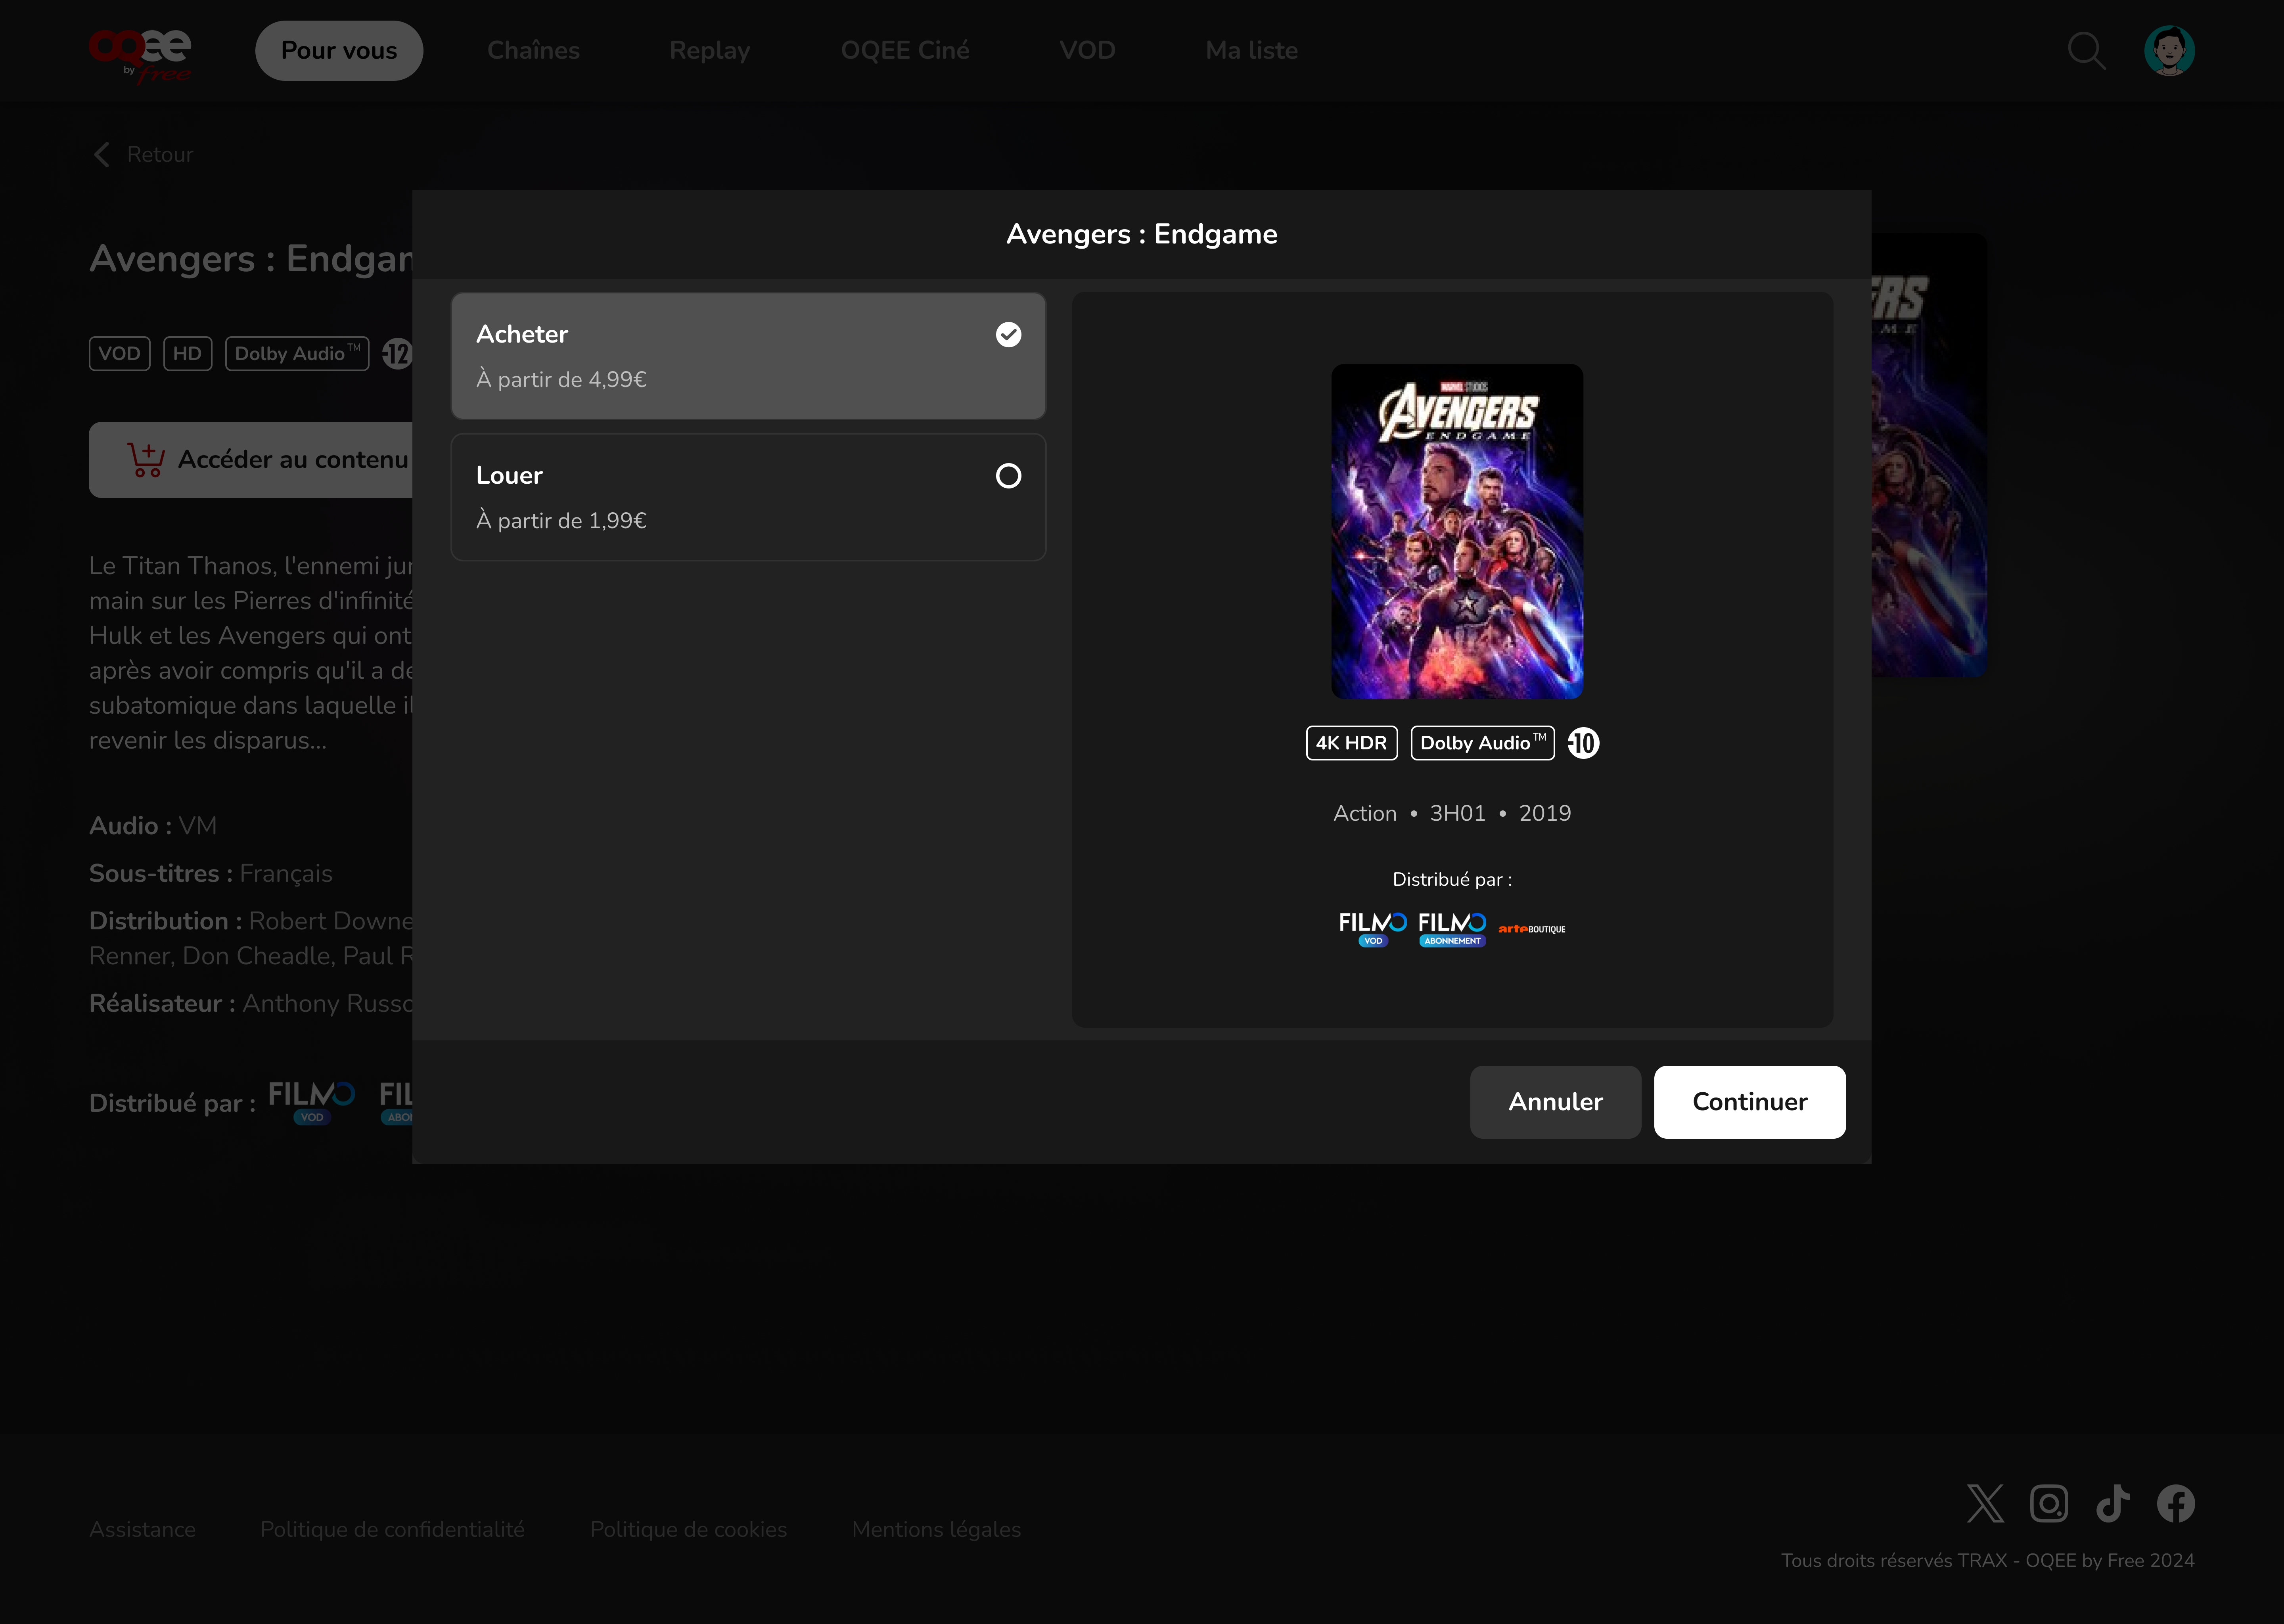This screenshot has width=2284, height=1624.
Task: Open the Instagram icon in footer
Action: (x=2049, y=1503)
